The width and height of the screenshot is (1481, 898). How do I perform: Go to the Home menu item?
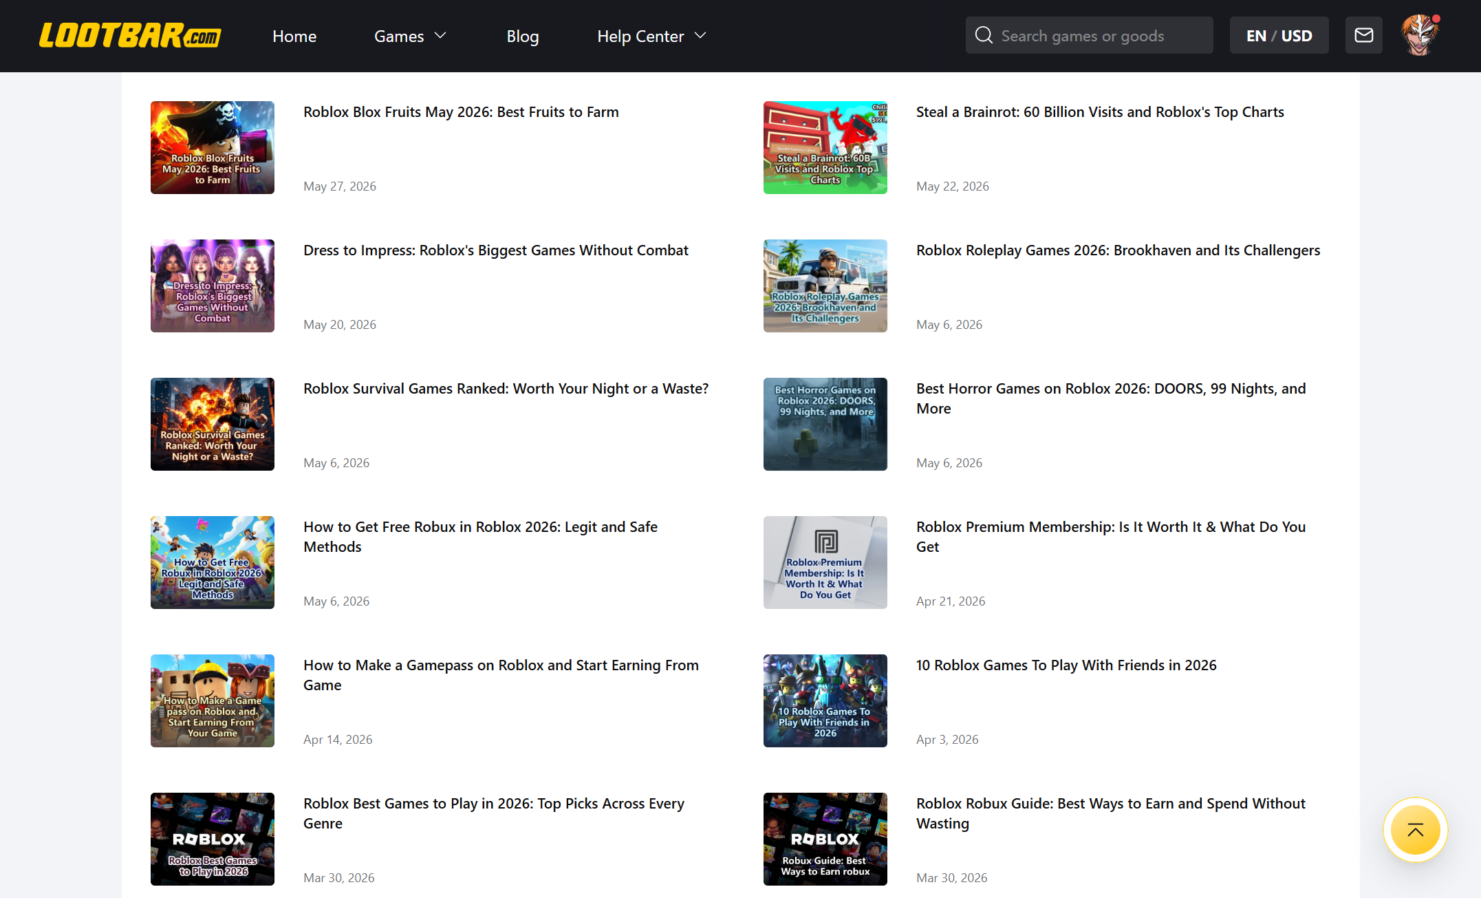(x=294, y=36)
